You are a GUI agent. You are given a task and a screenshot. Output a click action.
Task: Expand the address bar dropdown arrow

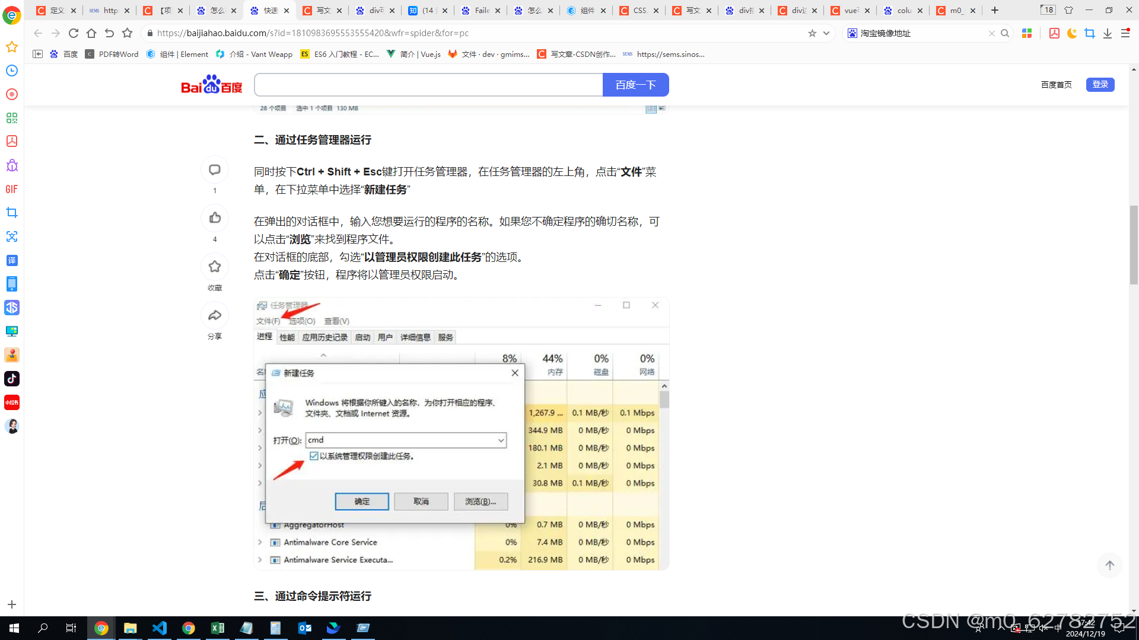(826, 33)
